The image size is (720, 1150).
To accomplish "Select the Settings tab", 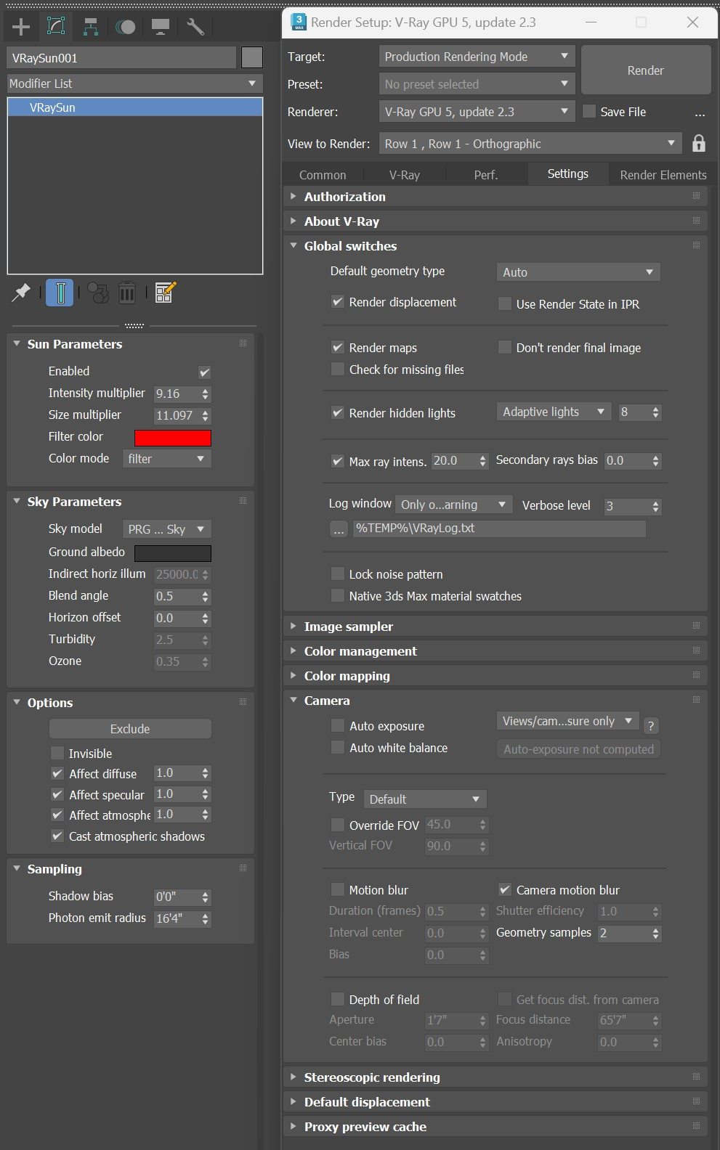I will tap(568, 174).
